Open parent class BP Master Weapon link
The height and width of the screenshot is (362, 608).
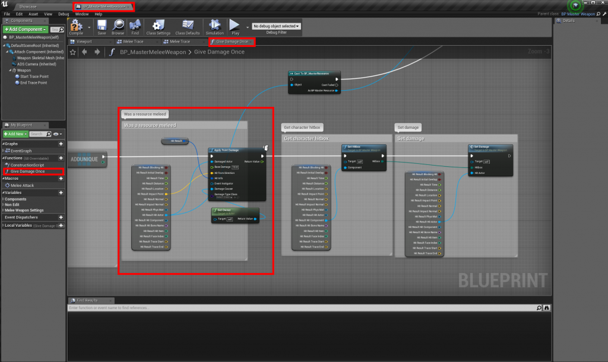[578, 14]
